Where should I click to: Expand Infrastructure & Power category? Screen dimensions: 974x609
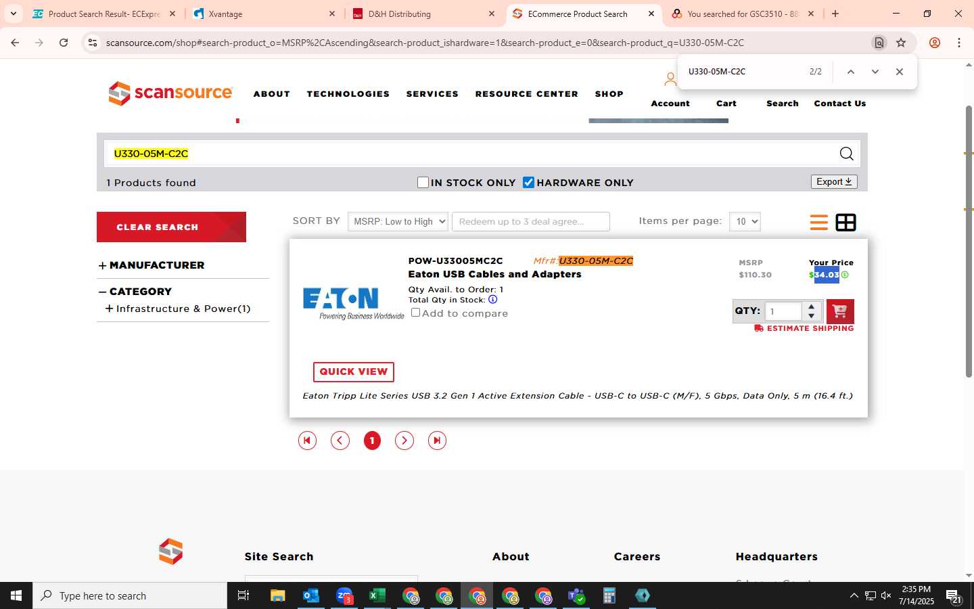(109, 309)
